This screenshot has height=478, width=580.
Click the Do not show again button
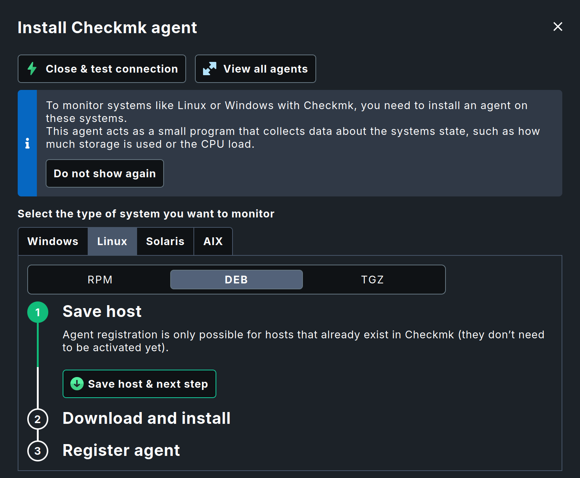point(105,173)
